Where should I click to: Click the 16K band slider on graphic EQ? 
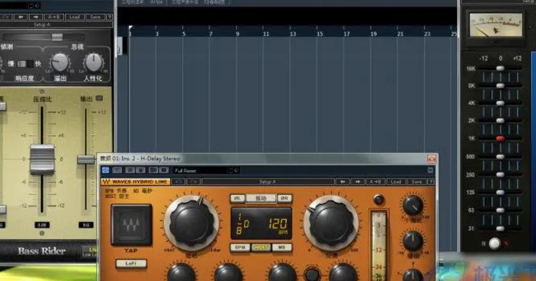click(500, 68)
